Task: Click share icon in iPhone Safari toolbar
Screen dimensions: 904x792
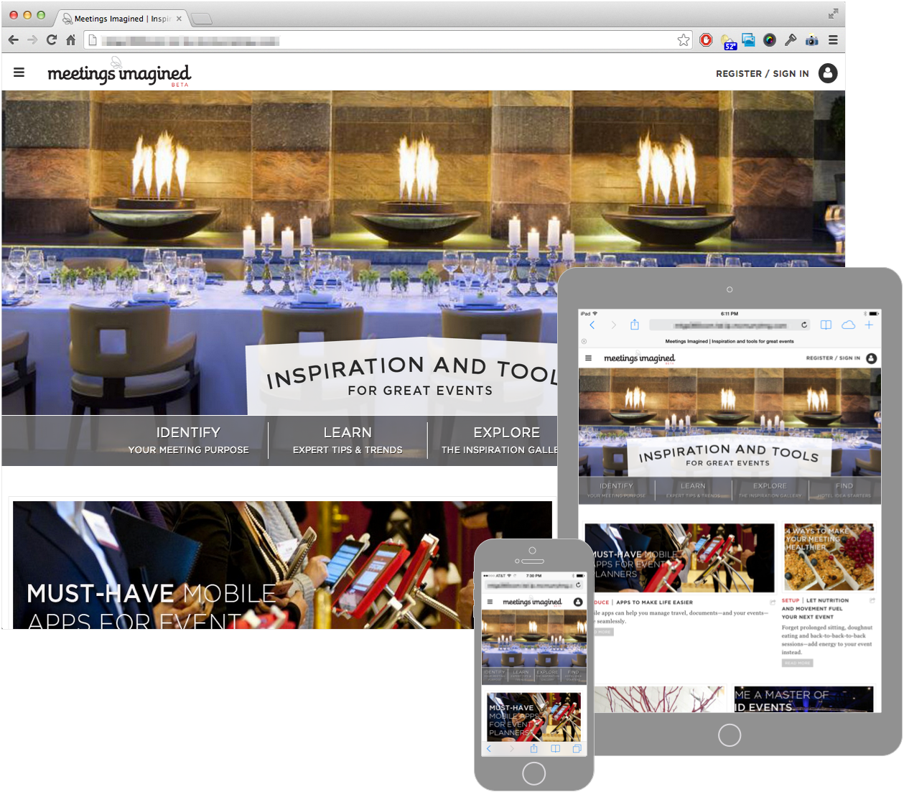Action: tap(533, 748)
